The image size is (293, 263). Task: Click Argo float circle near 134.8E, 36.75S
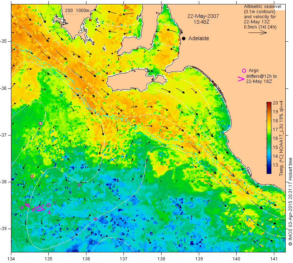(40, 123)
